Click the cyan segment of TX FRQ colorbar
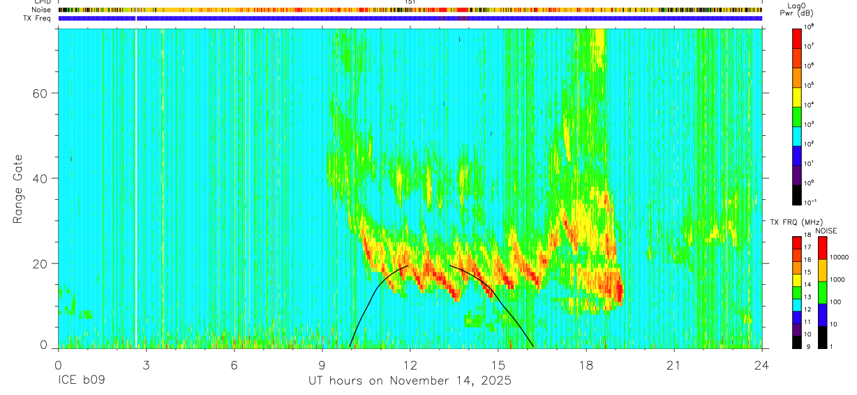The image size is (857, 395). [796, 305]
